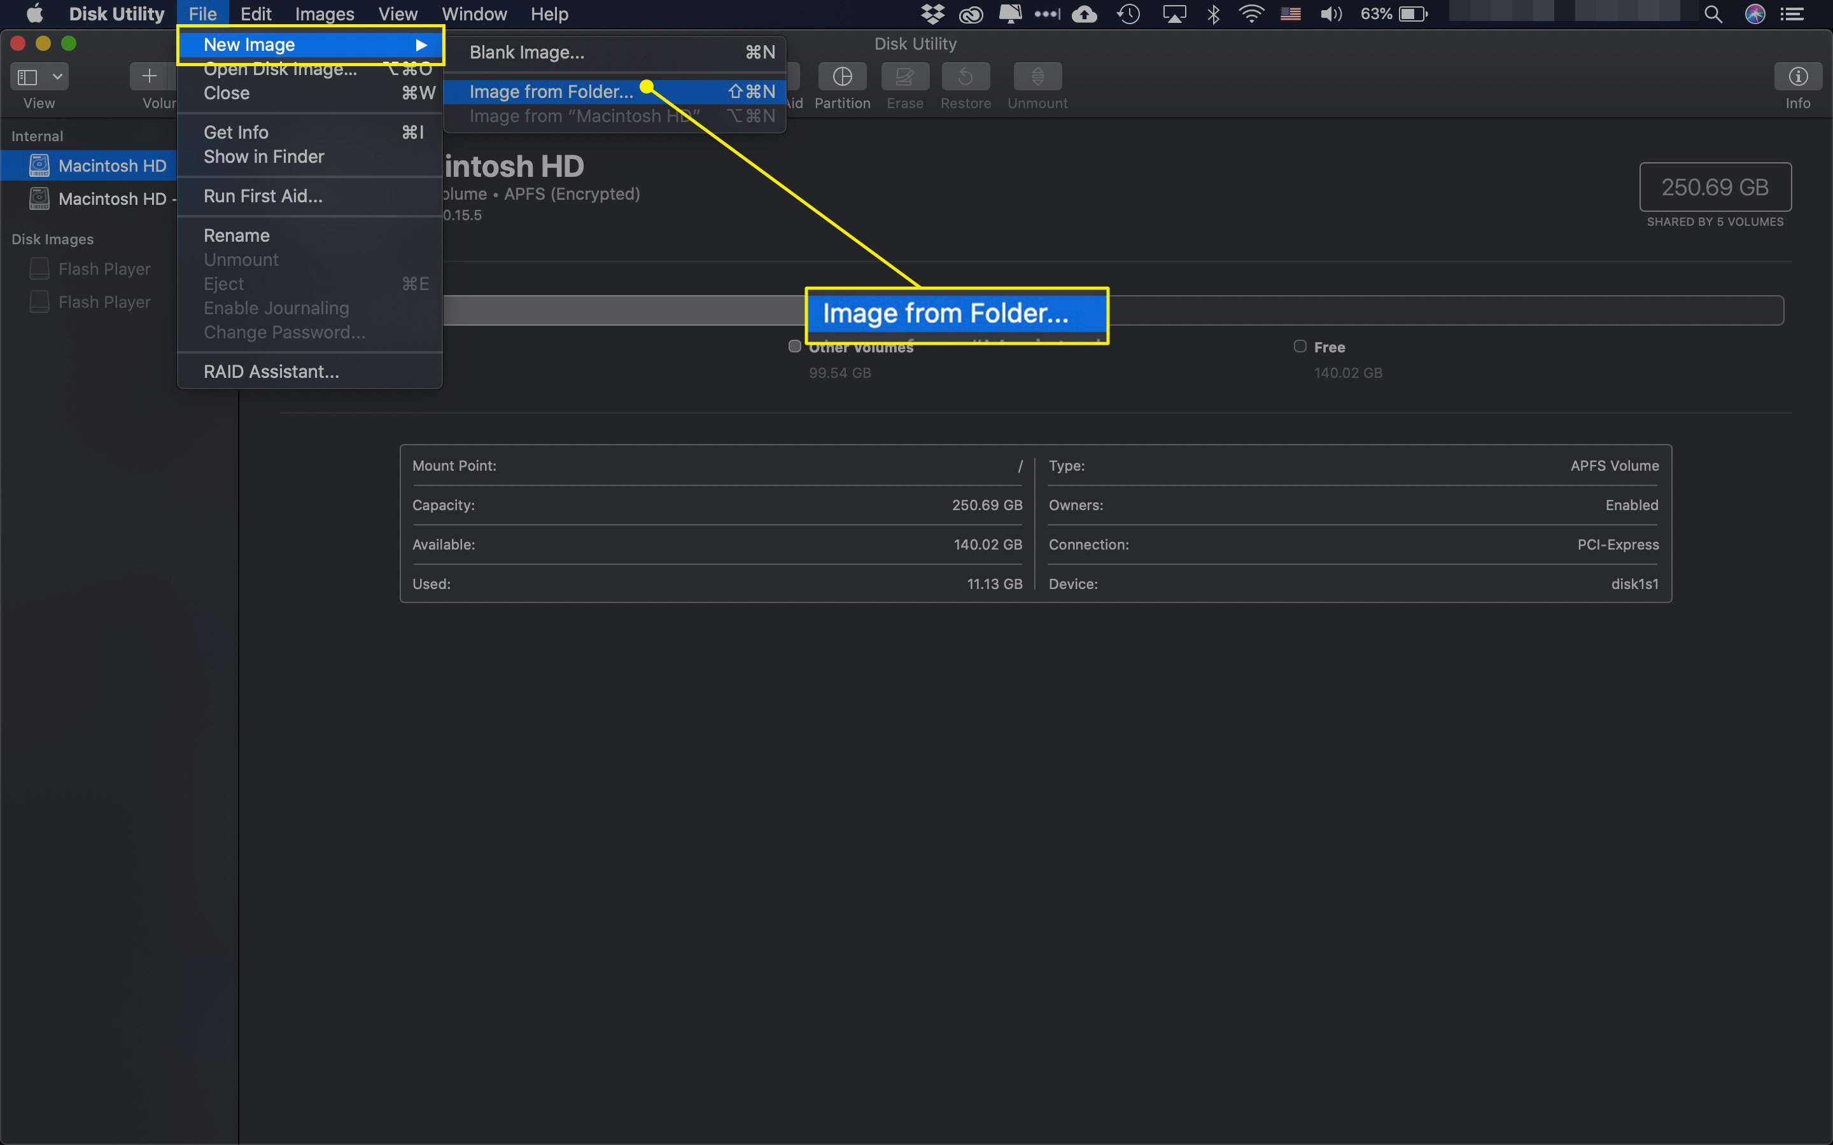Click the Time Machine menu bar icon
The image size is (1833, 1145).
[x=1128, y=13]
